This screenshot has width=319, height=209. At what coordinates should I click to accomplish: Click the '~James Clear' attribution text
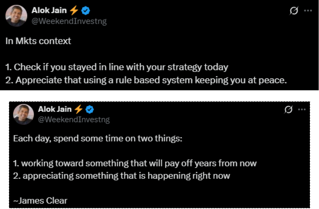pyautogui.click(x=40, y=200)
